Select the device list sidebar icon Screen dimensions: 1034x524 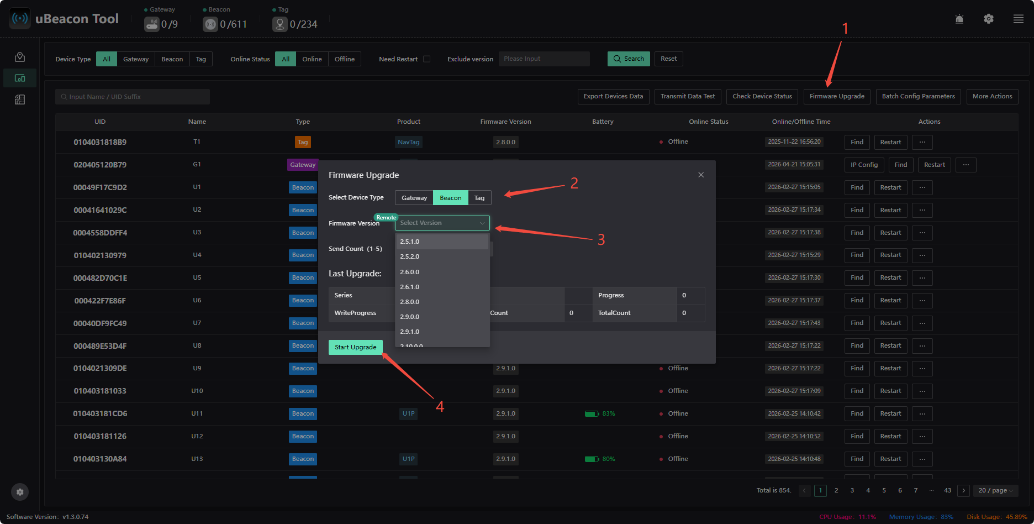click(20, 78)
